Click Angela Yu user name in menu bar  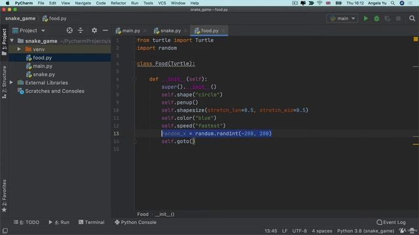tap(377, 3)
